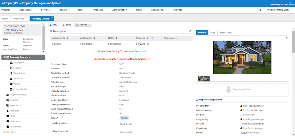Check the Available checkbox

81,44
